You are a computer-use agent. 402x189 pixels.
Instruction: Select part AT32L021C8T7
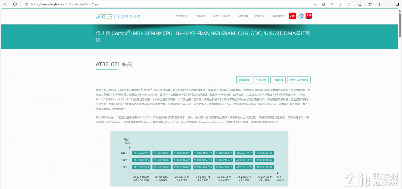coord(265,153)
